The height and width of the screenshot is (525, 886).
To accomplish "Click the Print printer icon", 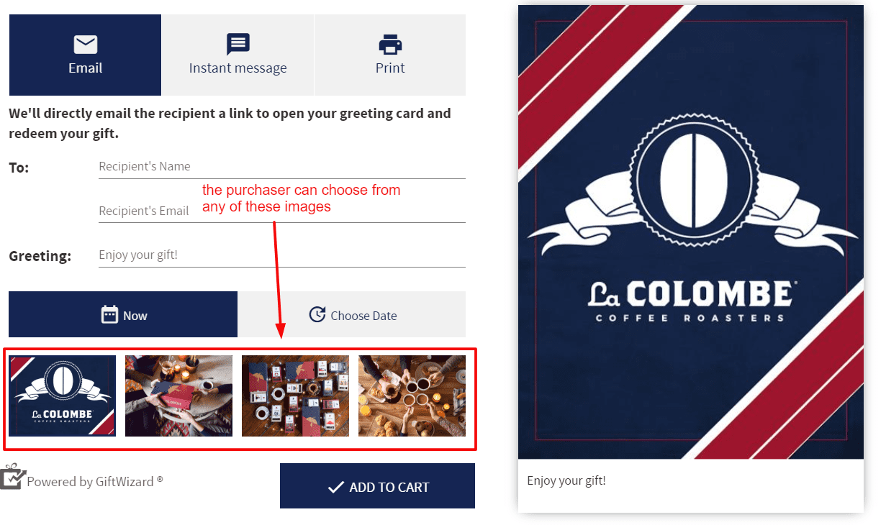I will point(390,45).
